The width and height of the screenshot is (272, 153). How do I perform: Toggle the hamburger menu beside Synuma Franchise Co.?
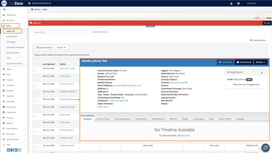tap(29, 3)
